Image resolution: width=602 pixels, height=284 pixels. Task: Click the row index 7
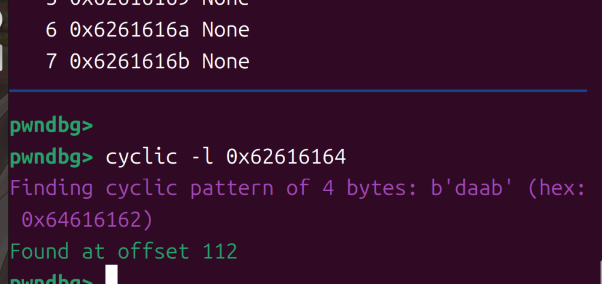pyautogui.click(x=51, y=61)
